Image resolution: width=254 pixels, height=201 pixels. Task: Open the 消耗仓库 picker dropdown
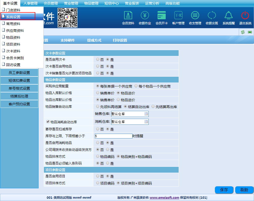[146, 122]
